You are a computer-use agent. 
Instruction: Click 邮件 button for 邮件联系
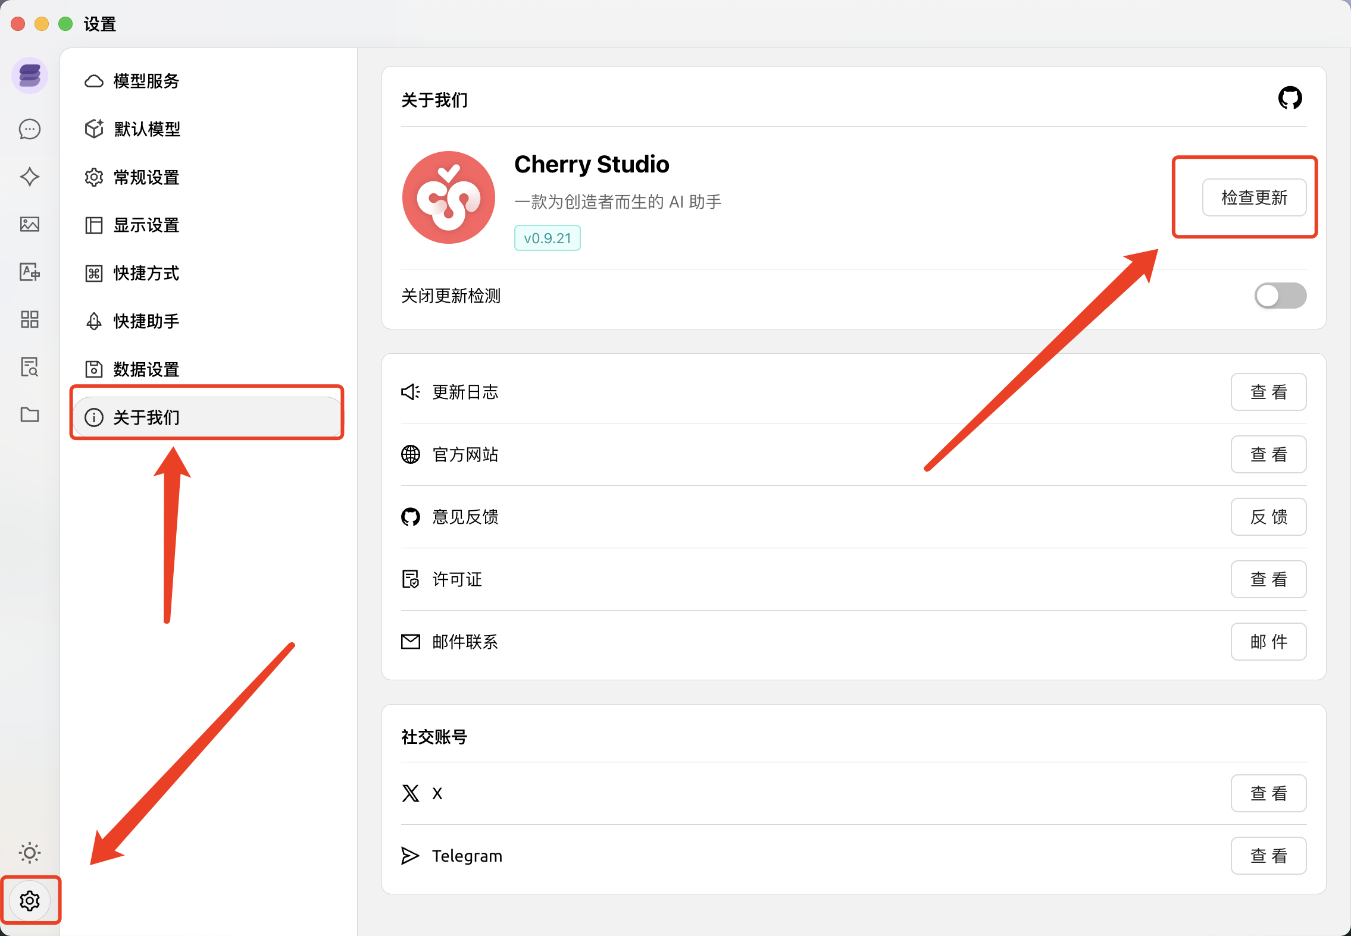(x=1268, y=642)
